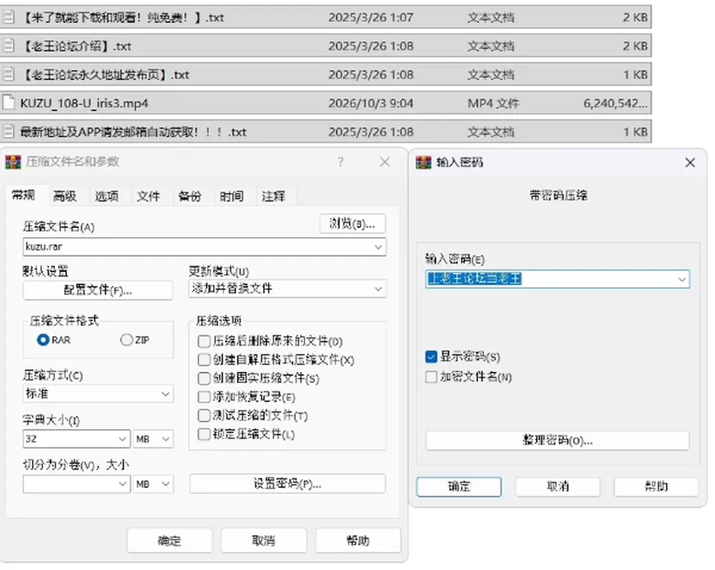
Task: Open the 字典大小 MB unit dropdown
Action: pos(165,439)
